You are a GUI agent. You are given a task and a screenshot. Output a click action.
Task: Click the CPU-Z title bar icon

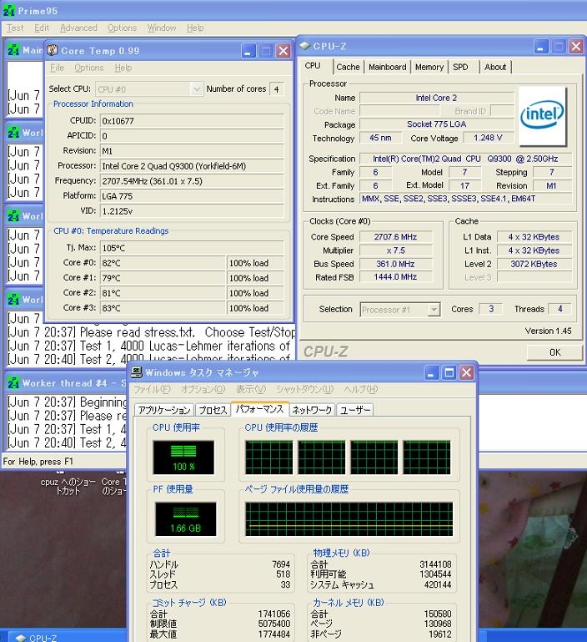pos(305,46)
